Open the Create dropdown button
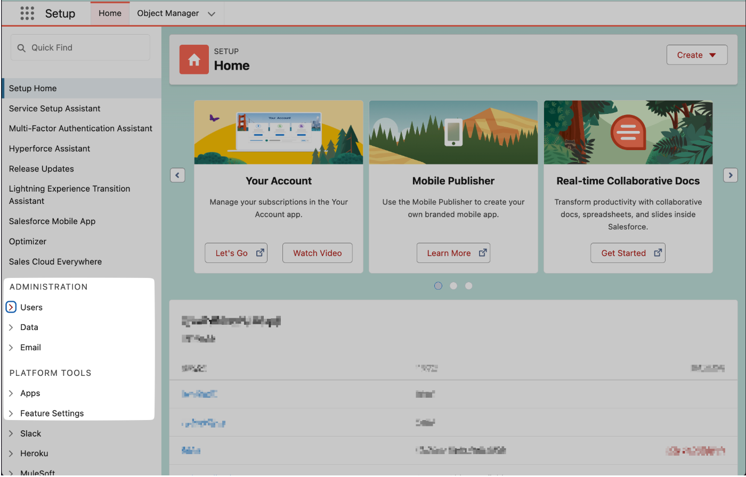The width and height of the screenshot is (746, 477). (697, 55)
